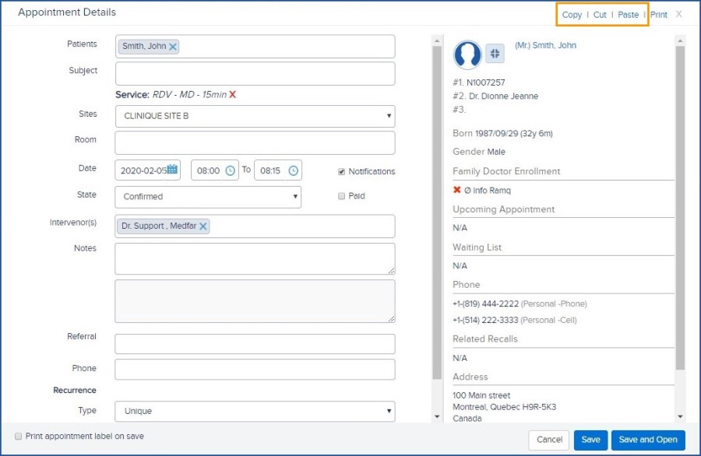Mark the appointment as Paid
Viewport: 701px width, 456px height.
(340, 196)
